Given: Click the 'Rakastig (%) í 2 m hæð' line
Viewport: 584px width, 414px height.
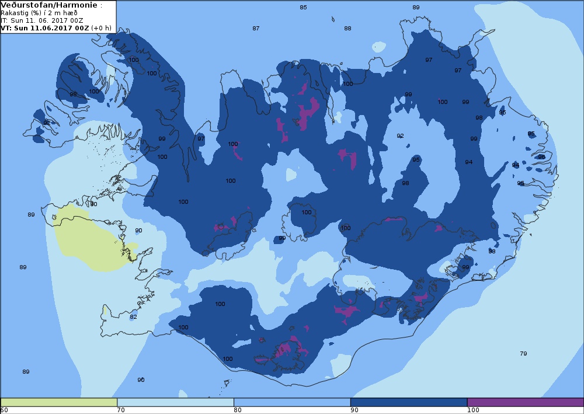Looking at the screenshot, I should coord(39,13).
